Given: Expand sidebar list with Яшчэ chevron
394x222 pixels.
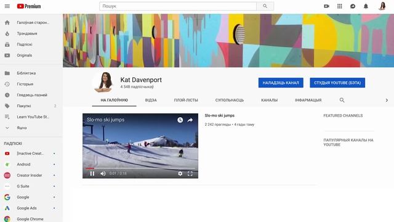Looking at the screenshot, I should [x=7, y=128].
